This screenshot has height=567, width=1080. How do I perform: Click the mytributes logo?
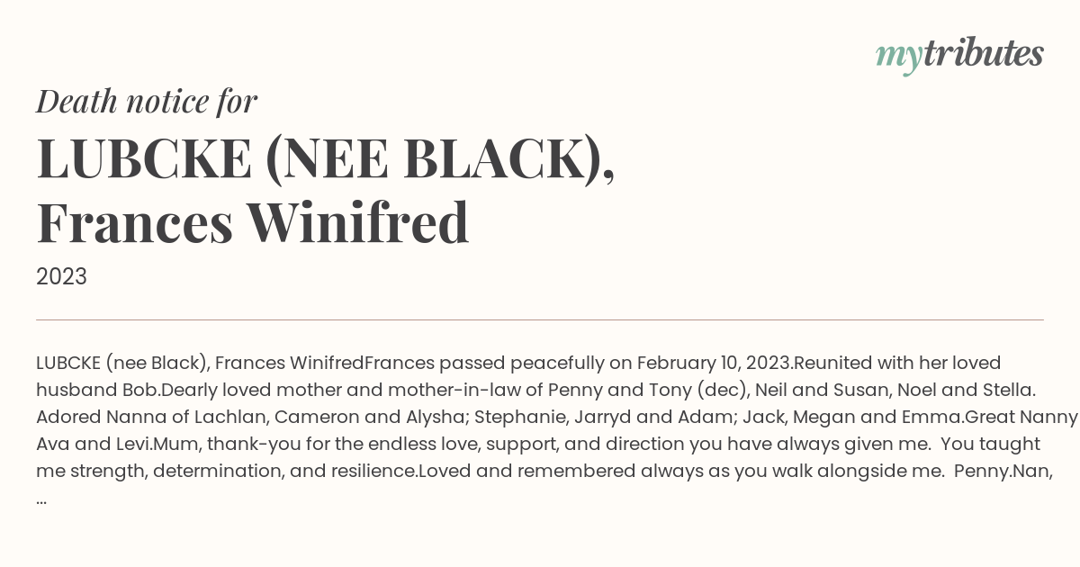click(x=959, y=55)
